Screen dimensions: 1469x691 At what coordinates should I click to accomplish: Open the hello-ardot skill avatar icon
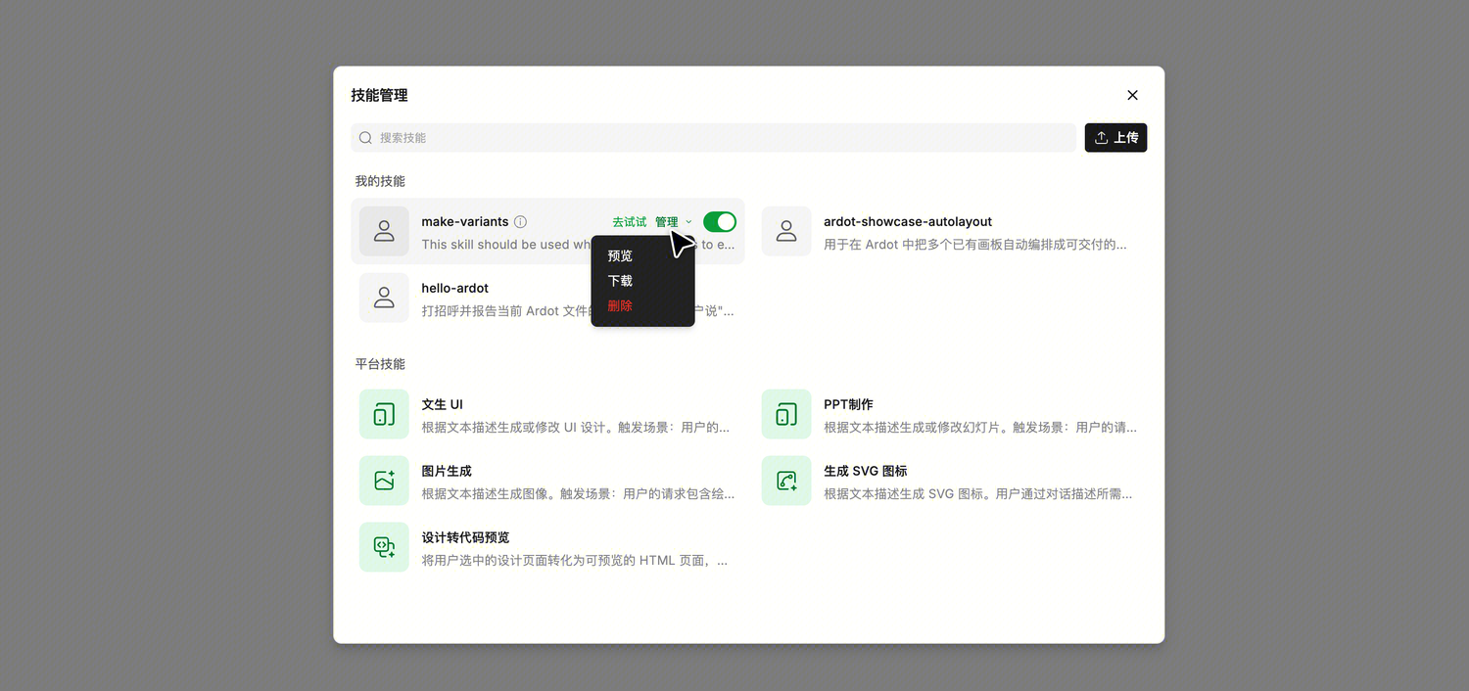(x=384, y=298)
